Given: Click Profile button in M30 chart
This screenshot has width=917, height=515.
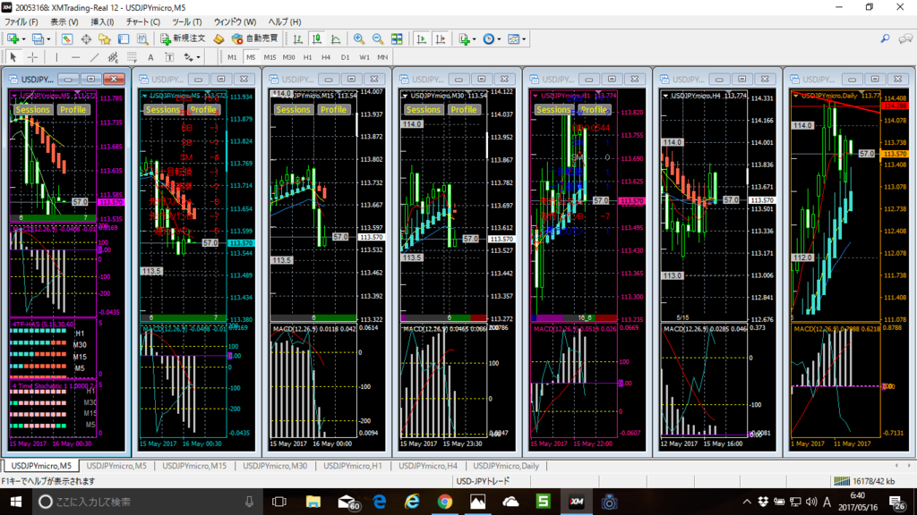Looking at the screenshot, I should 464,110.
